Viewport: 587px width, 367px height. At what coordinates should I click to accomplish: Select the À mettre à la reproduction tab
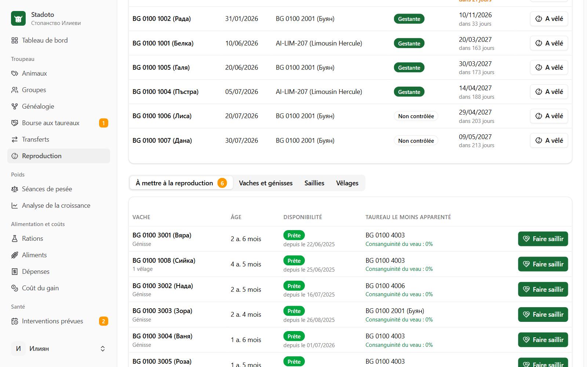click(x=181, y=183)
